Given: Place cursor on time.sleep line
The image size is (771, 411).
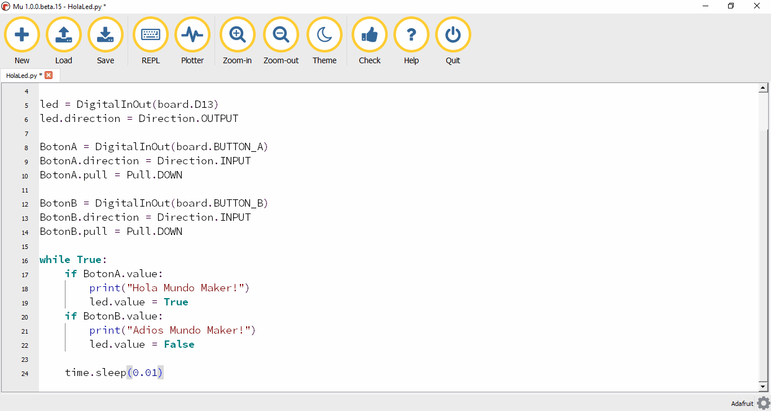Looking at the screenshot, I should 113,373.
